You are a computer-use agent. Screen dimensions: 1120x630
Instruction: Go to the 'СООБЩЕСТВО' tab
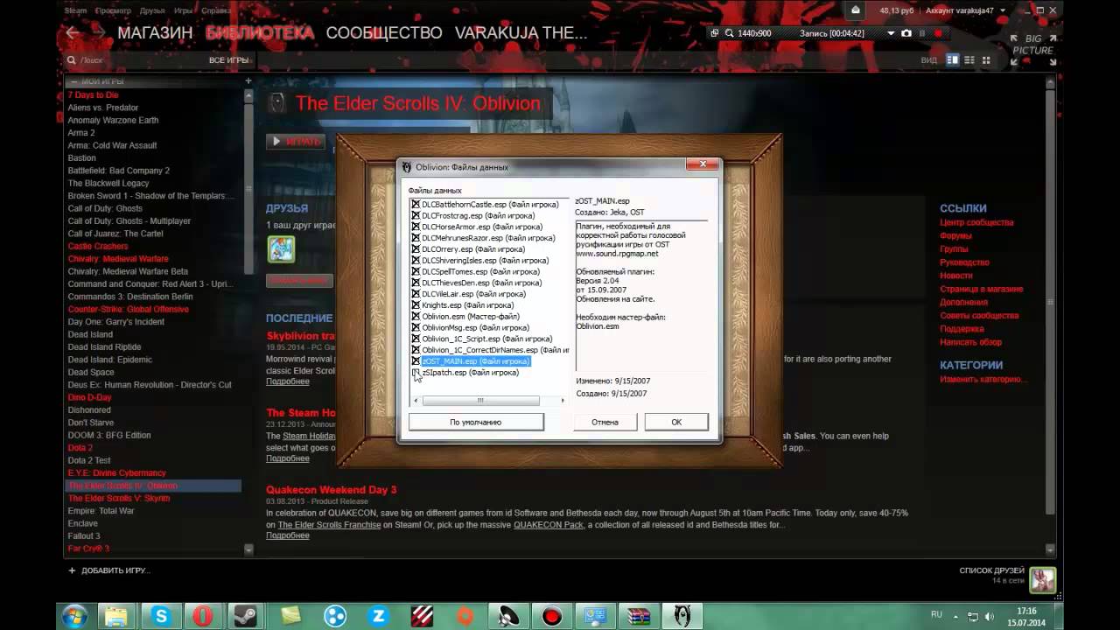click(384, 33)
